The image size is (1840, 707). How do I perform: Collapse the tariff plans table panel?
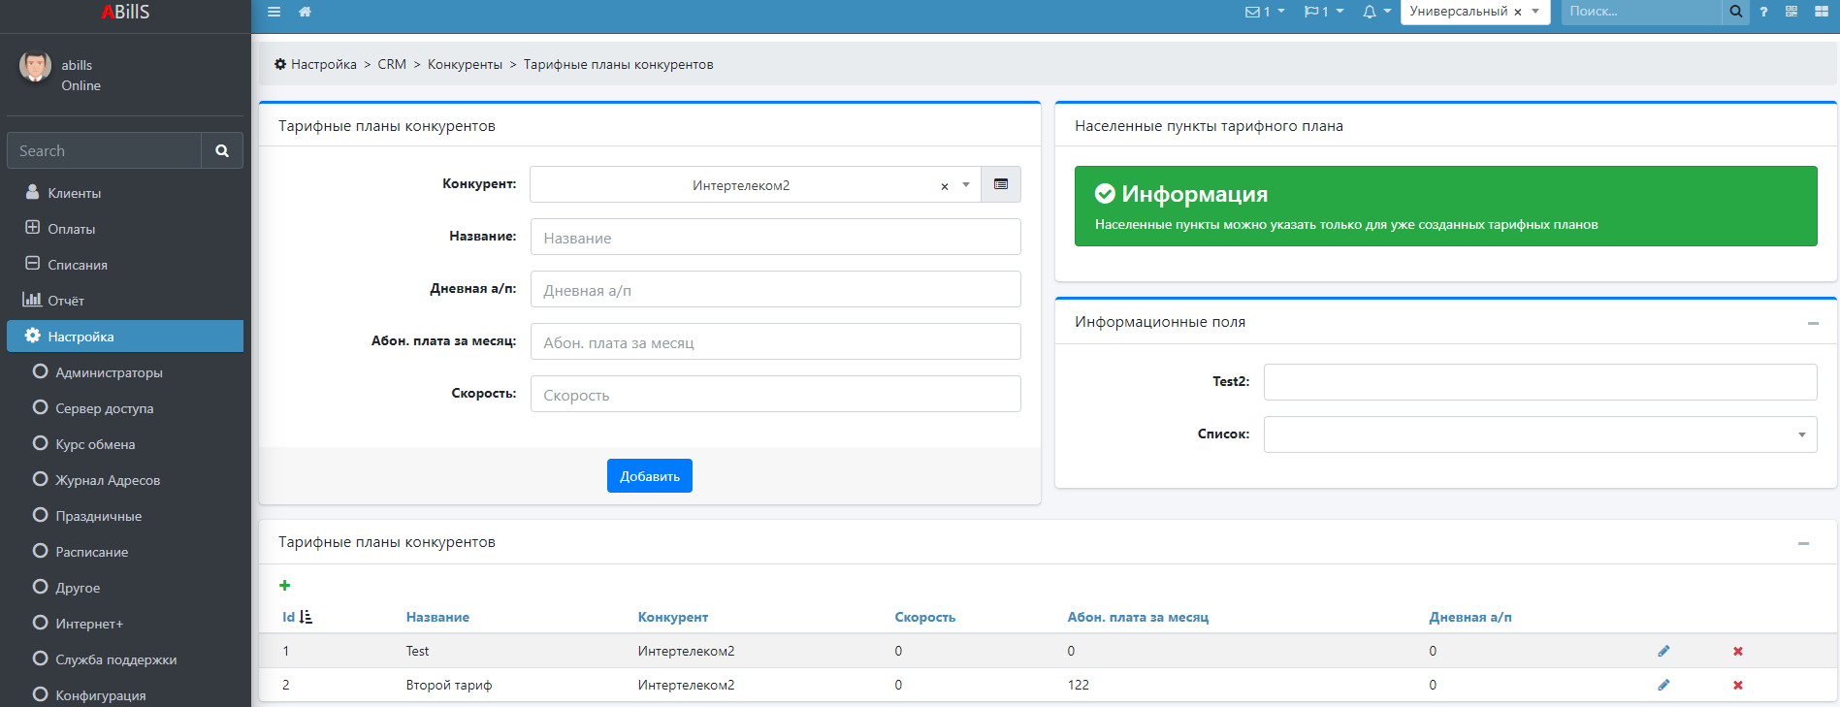tap(1802, 543)
